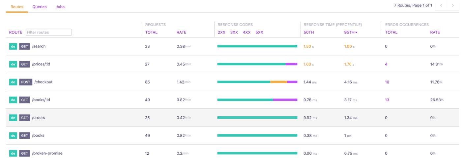Click the 'de' badge on /search row
The width and height of the screenshot is (465, 162).
pos(13,46)
